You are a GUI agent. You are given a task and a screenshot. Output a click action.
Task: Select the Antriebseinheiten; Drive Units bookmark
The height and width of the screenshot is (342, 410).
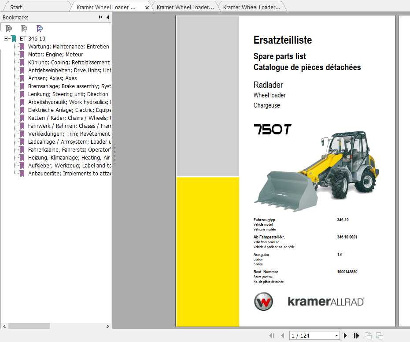70,71
